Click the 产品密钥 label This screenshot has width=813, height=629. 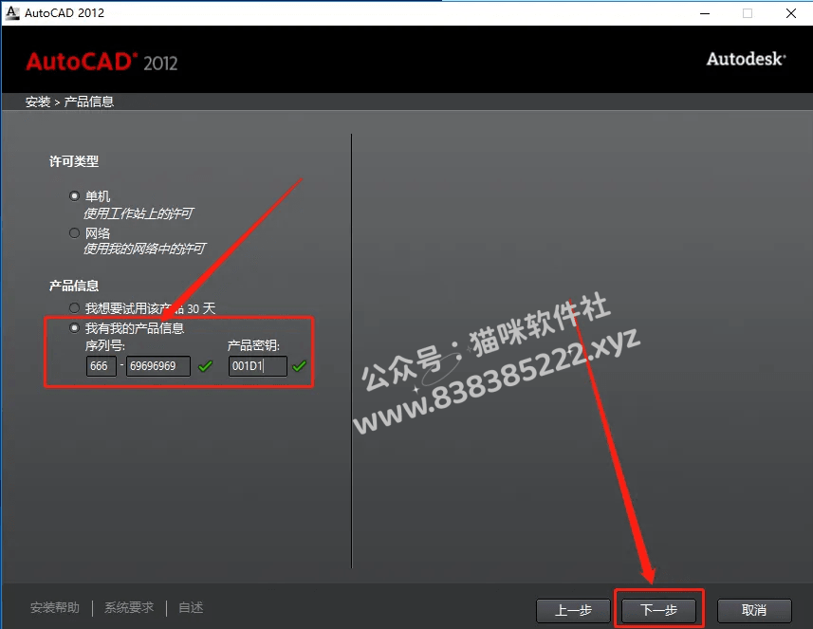(253, 346)
